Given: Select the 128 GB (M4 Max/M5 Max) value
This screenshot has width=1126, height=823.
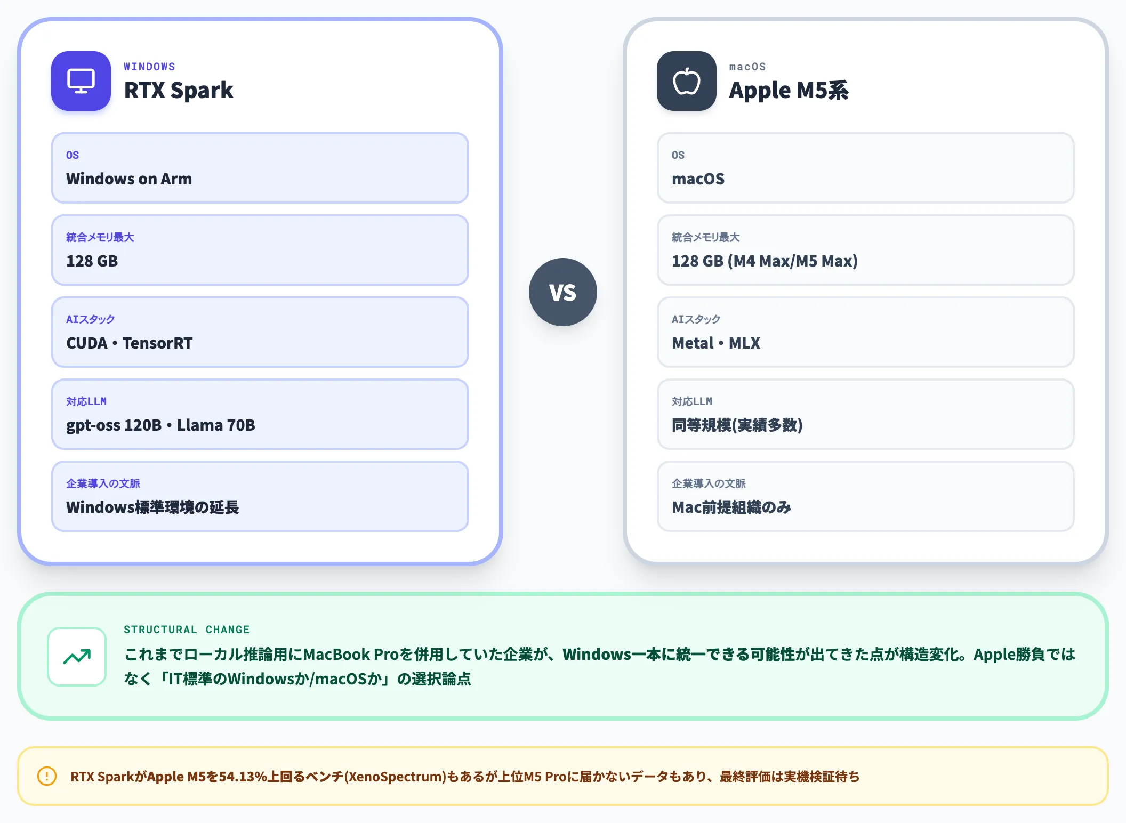Looking at the screenshot, I should [765, 261].
